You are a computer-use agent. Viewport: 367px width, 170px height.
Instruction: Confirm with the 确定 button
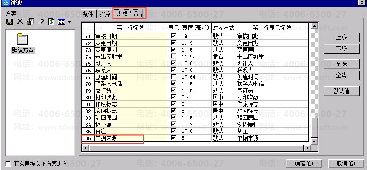pyautogui.click(x=304, y=164)
